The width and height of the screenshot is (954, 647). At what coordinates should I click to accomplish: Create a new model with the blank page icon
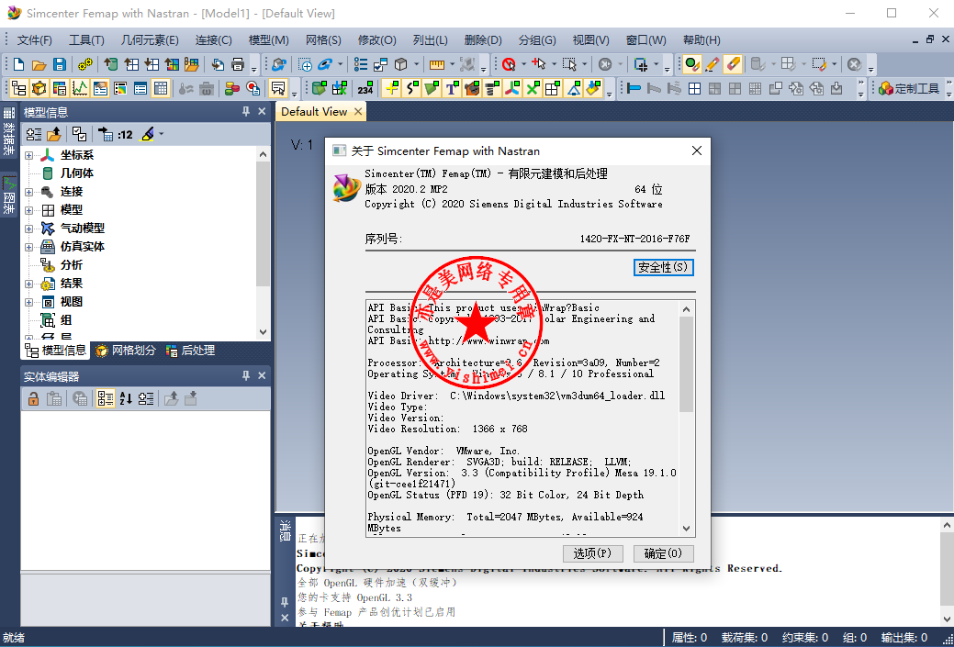19,64
